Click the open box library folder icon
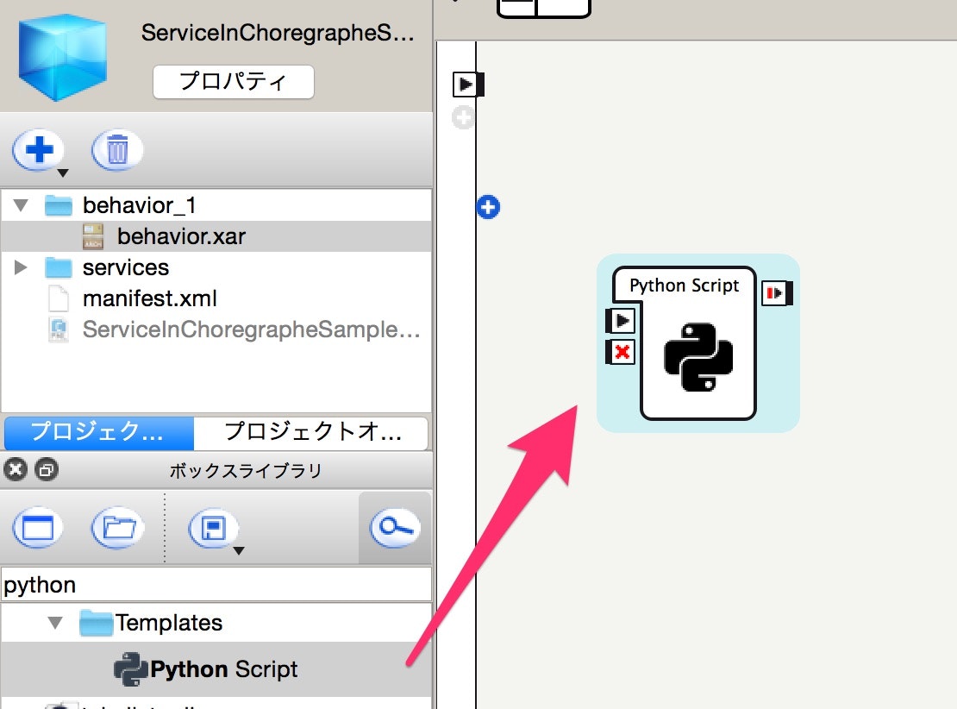Viewport: 957px width, 709px height. coord(118,528)
